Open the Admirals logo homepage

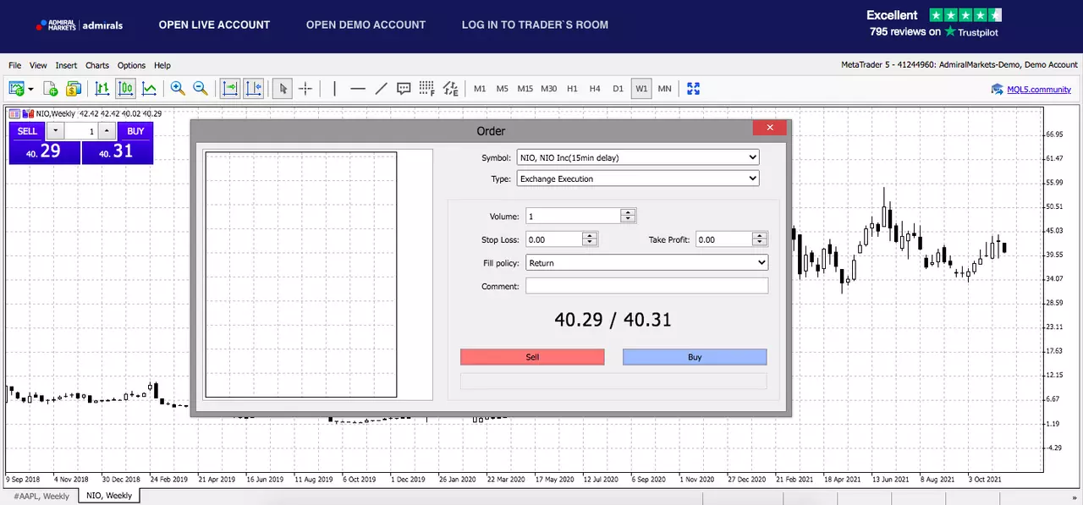(80, 25)
